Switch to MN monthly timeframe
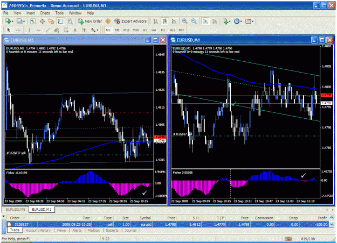Viewport: 337px width, 243px height. pyautogui.click(x=181, y=30)
